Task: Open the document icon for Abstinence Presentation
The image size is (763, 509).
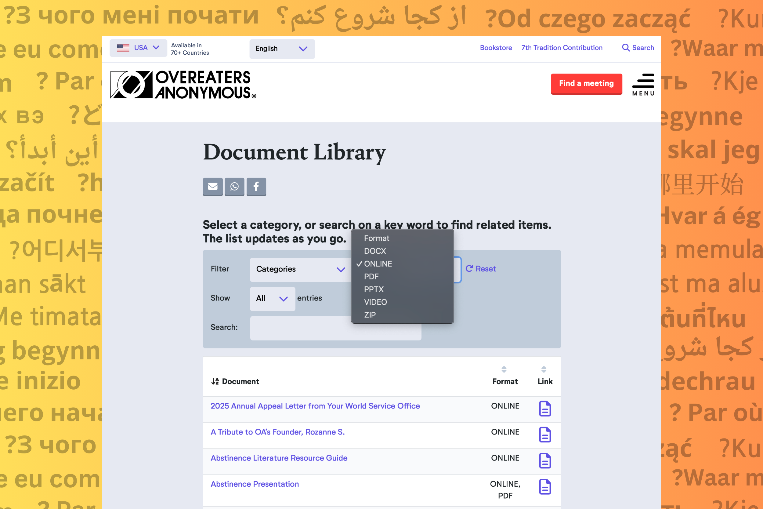Action: coord(545,487)
